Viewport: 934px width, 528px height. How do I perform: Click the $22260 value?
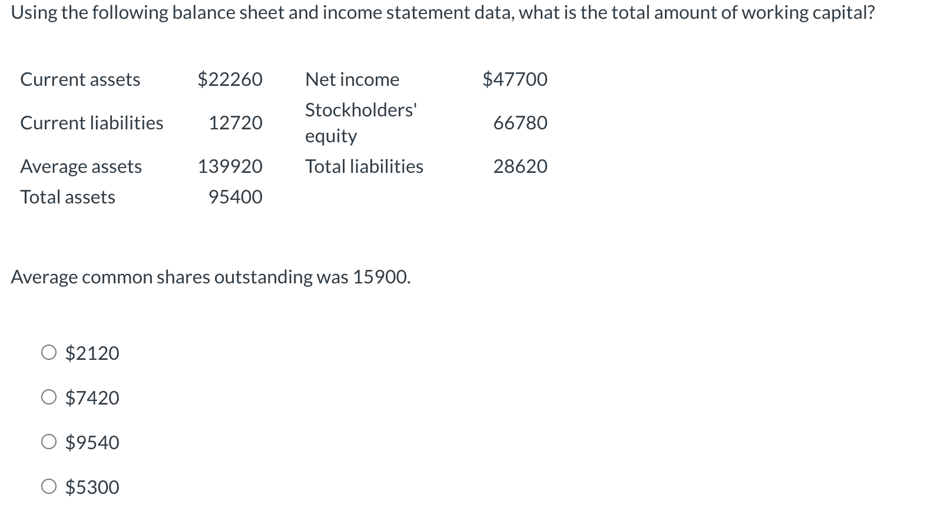coord(230,79)
